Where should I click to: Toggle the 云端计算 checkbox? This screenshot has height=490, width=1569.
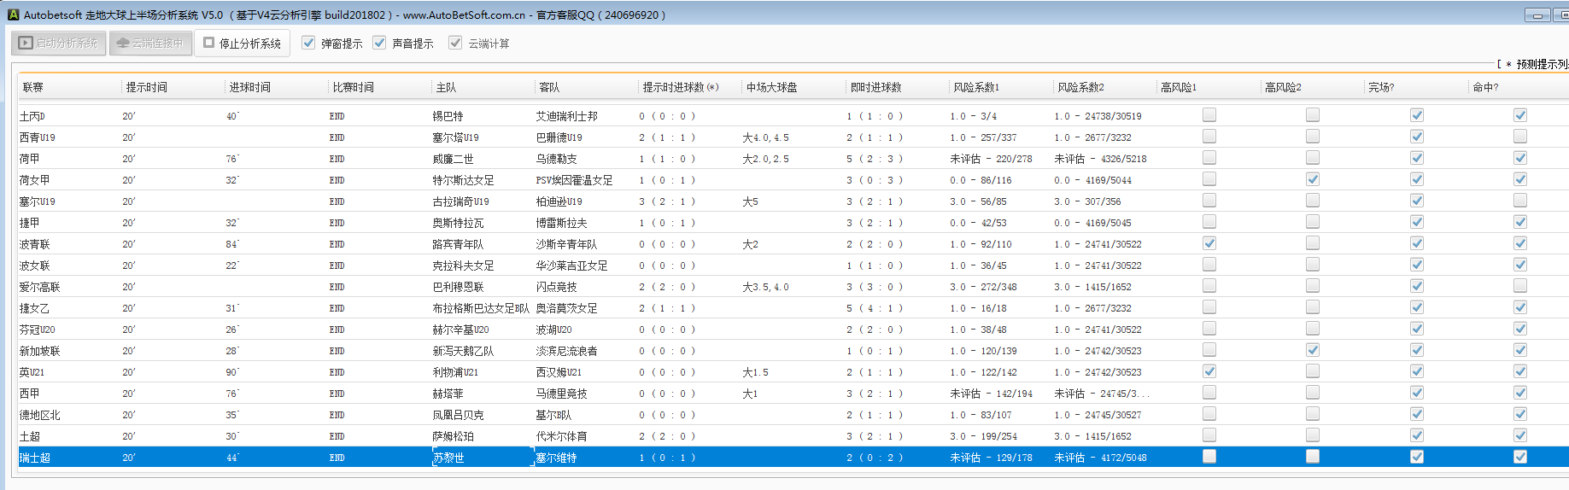click(455, 43)
